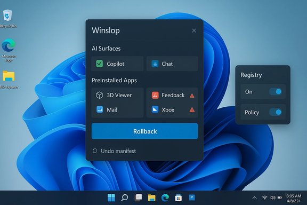Select the Mail label

pos(112,109)
